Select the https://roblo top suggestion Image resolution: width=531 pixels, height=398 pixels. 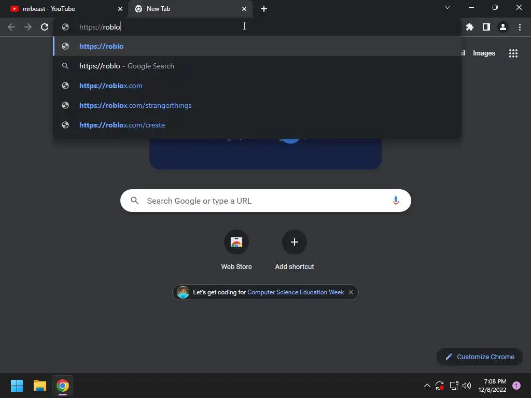click(x=257, y=46)
